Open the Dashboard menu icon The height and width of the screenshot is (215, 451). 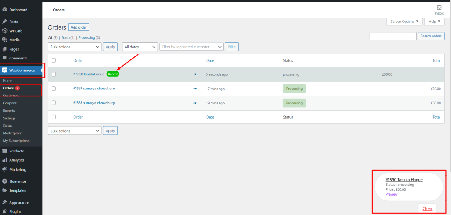[x=4, y=10]
